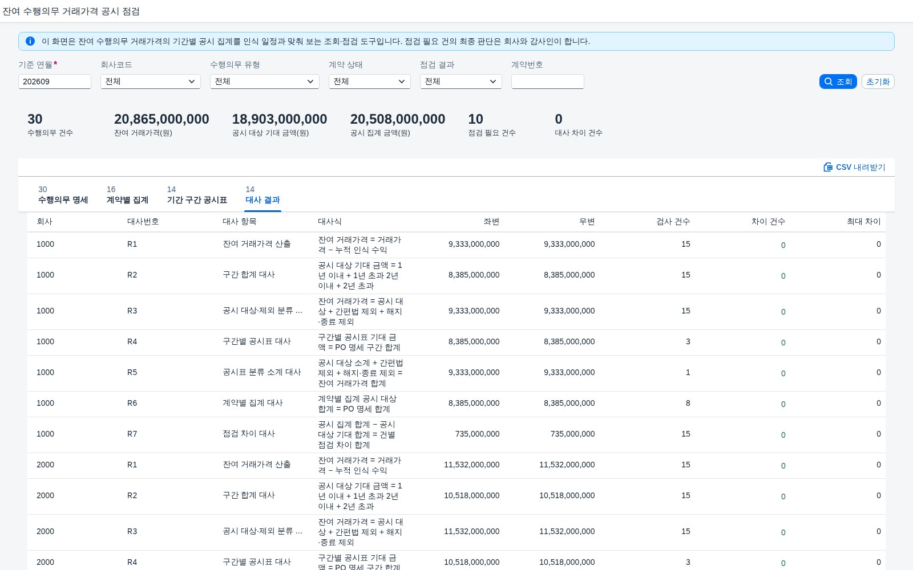913x570 pixels.
Task: Click the 계약번호 text field
Action: 548,82
